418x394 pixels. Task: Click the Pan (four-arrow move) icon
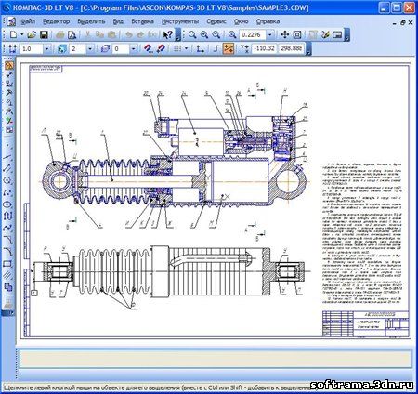click(285, 34)
